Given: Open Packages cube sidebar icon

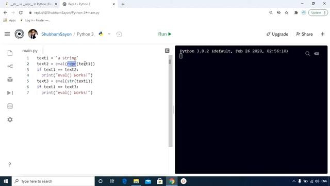Looking at the screenshot, I should point(10,80).
